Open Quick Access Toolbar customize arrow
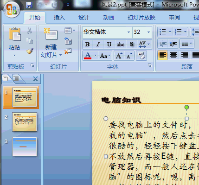 click(x=68, y=5)
